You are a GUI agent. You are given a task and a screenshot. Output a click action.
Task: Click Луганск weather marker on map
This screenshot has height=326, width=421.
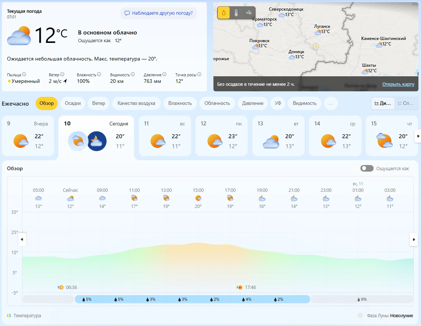(318, 32)
